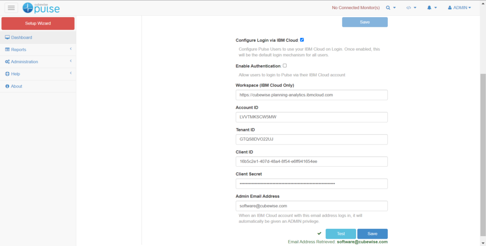Click the Account ID field
The height and width of the screenshot is (246, 486).
(311, 117)
